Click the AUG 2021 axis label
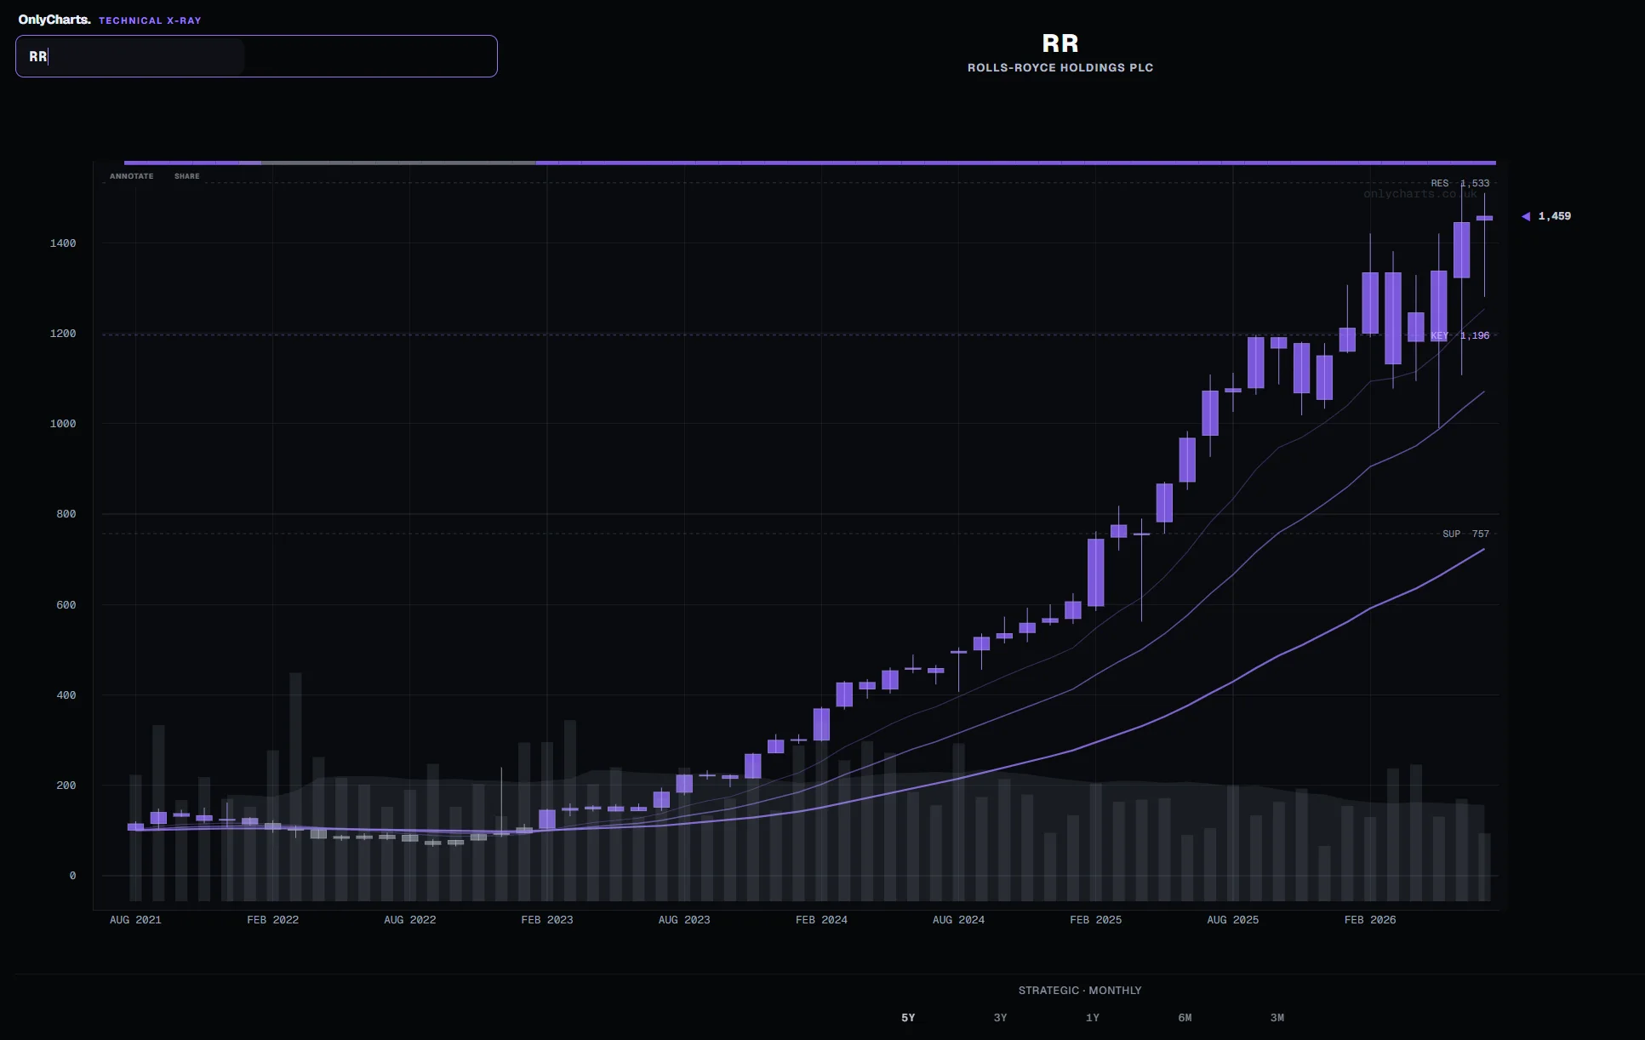This screenshot has width=1645, height=1040. (x=135, y=920)
